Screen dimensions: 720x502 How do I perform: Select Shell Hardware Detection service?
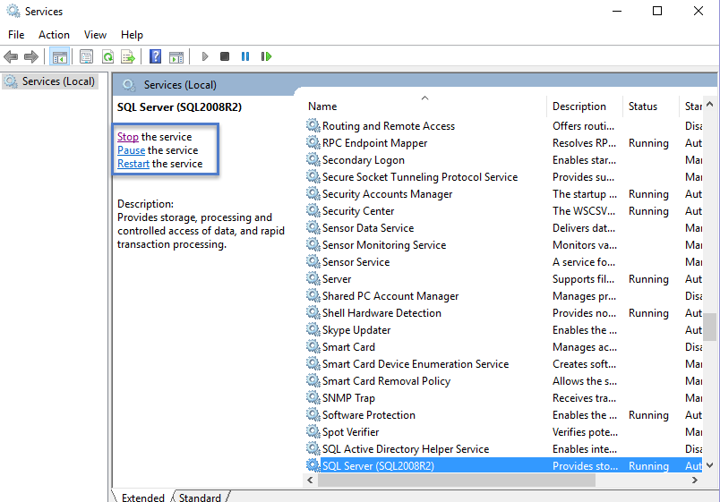(x=503, y=312)
